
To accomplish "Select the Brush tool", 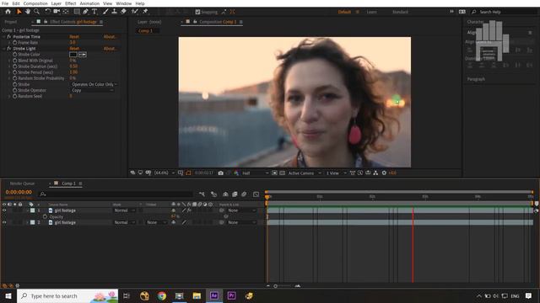I will click(105, 12).
